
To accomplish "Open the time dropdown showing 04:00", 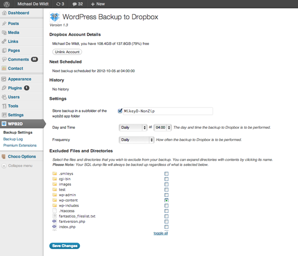I will point(163,128).
